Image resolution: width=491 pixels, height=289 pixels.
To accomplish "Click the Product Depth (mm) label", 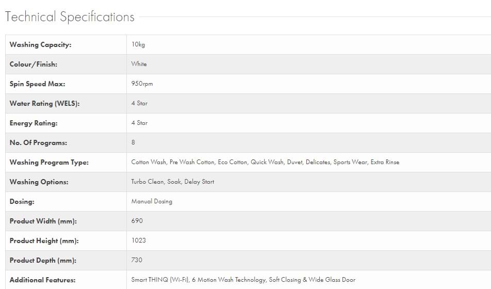I will [x=43, y=261].
